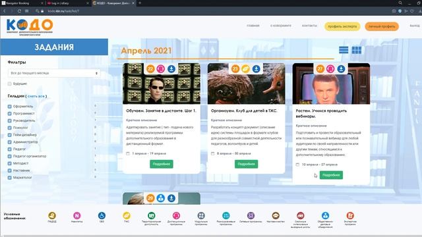Download icon on the 'Организуем. Клуб для детей' card
The image size is (422, 237).
tap(256, 69)
